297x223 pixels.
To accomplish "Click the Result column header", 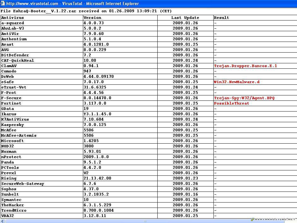I will (x=221, y=18).
